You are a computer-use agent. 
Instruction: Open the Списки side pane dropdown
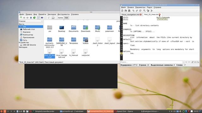click(x=31, y=21)
